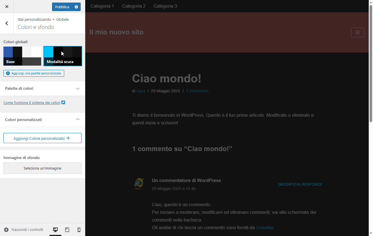Open Categoria 2 menu item
This screenshot has height=236, width=373.
[134, 6]
